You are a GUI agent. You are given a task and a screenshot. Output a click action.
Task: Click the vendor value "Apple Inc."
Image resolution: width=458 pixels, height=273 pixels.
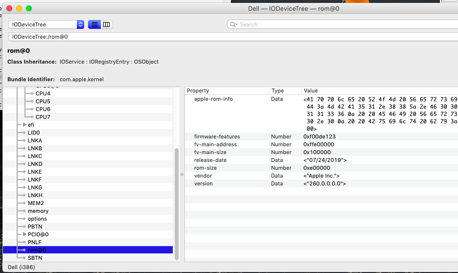tap(321, 176)
